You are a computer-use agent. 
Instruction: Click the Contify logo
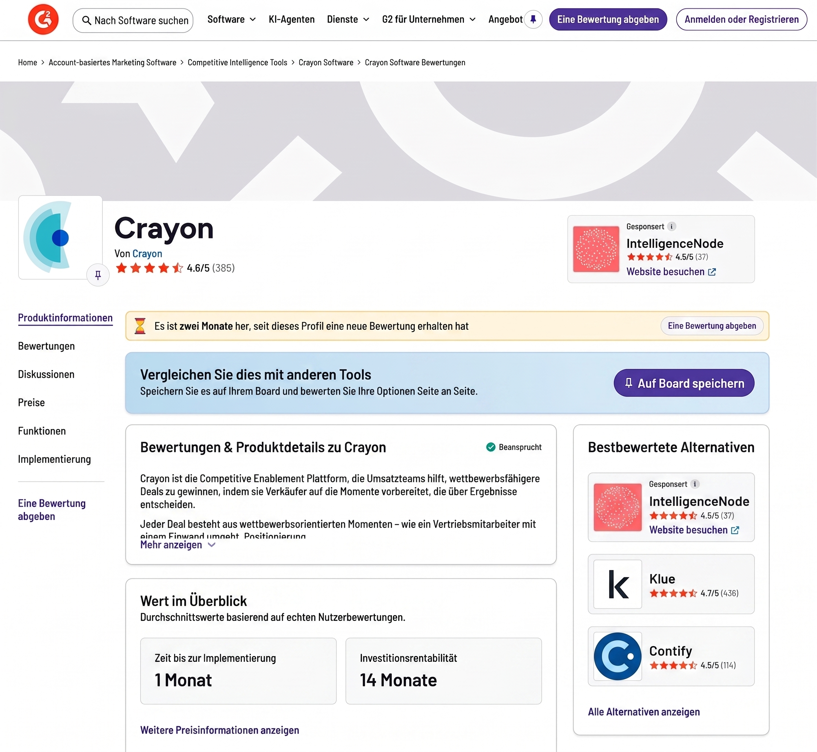pyautogui.click(x=617, y=656)
